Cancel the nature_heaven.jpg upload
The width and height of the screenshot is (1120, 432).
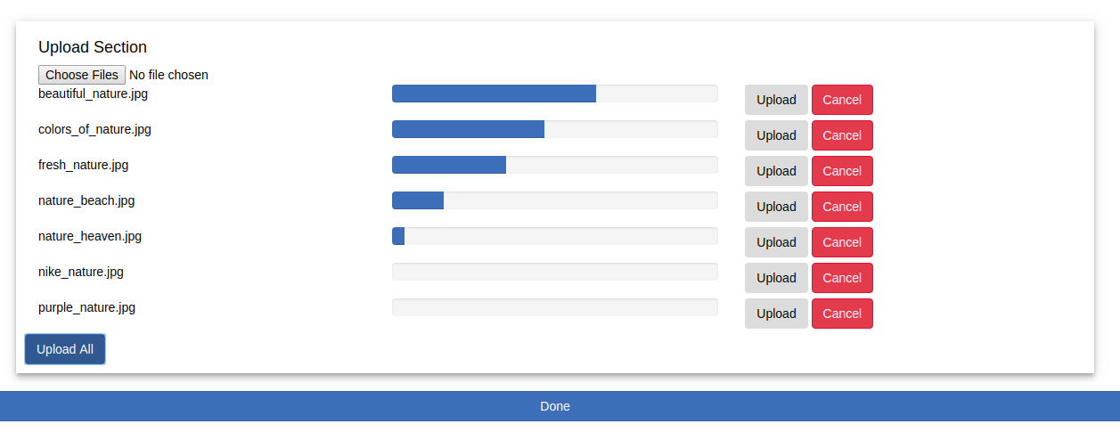[842, 242]
